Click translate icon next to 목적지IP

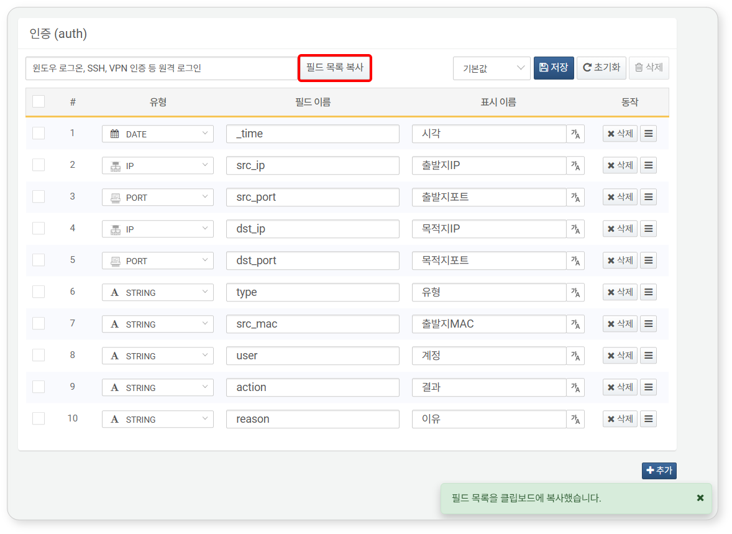[x=575, y=229]
